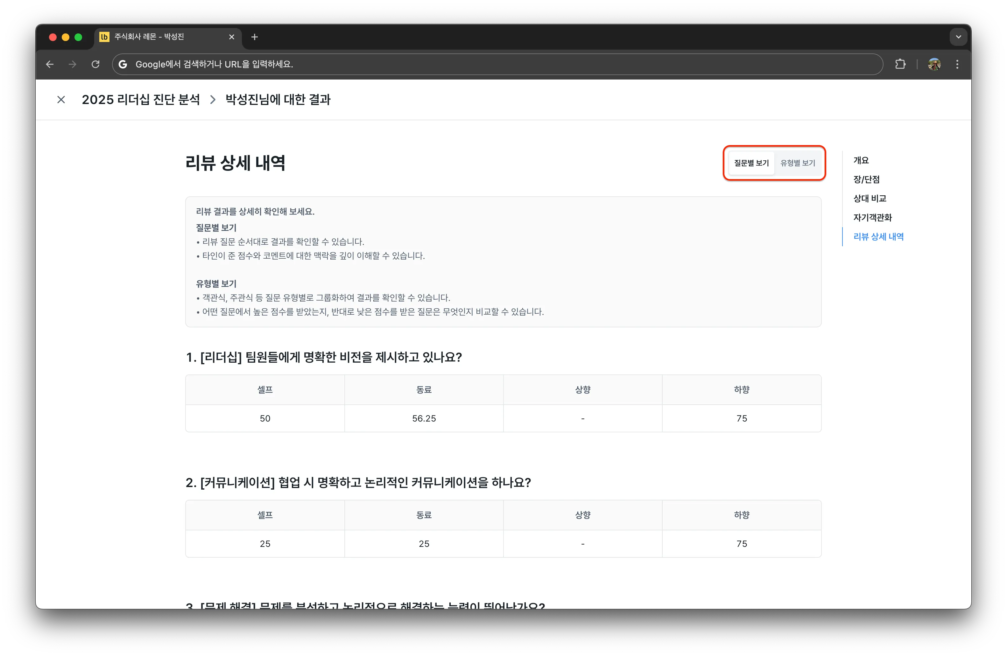
Task: Click the lb favicon on the tab
Action: 104,37
